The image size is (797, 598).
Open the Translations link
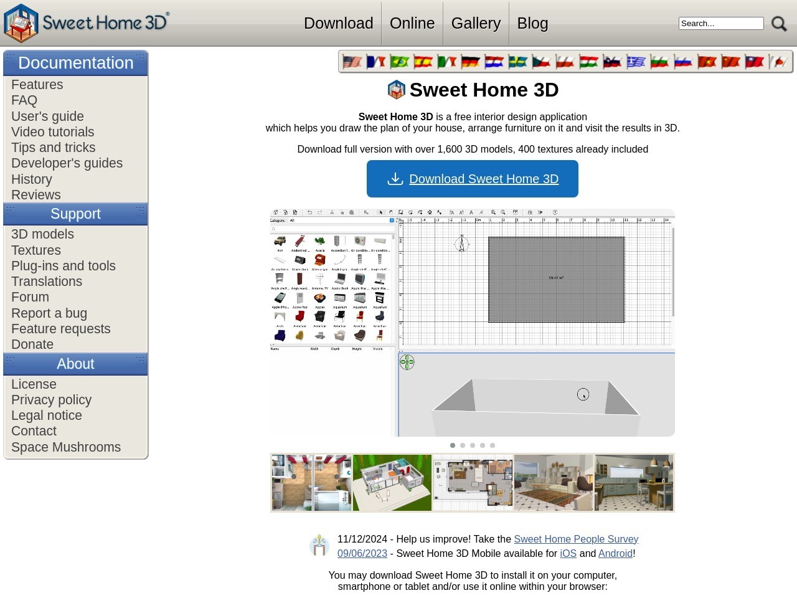(x=47, y=282)
